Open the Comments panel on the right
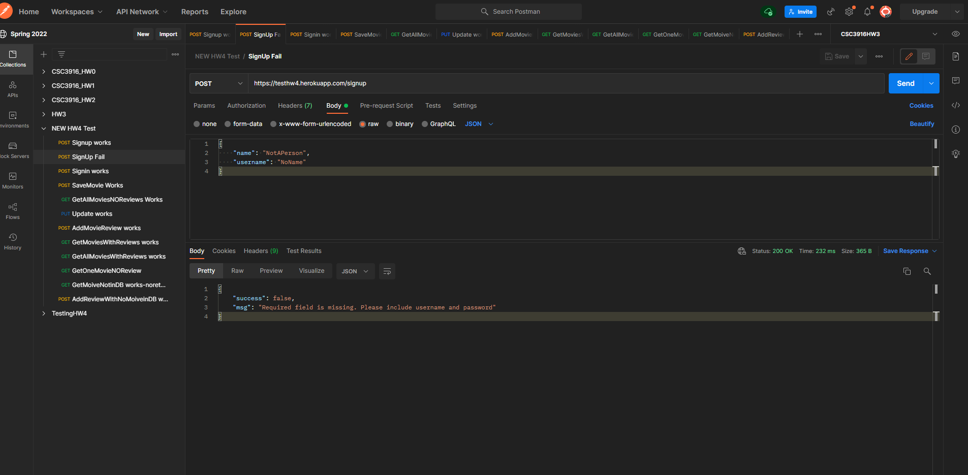 [956, 80]
